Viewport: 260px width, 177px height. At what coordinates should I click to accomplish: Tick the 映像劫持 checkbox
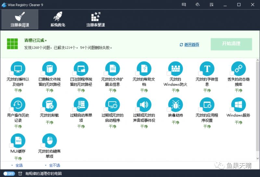(x=169, y=109)
